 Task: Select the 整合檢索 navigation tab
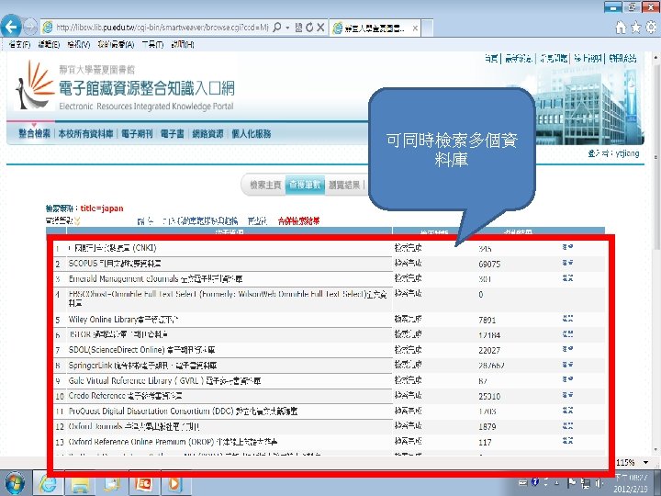pos(34,134)
